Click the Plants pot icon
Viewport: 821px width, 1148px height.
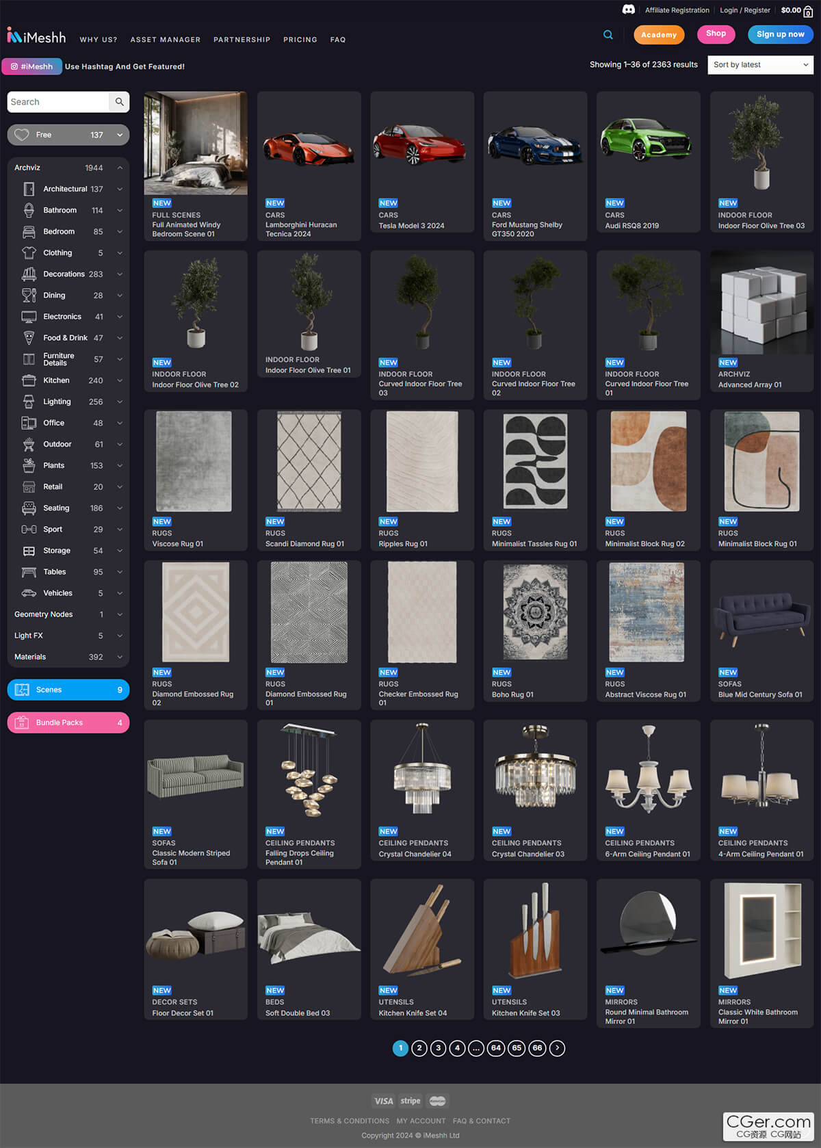pos(29,465)
